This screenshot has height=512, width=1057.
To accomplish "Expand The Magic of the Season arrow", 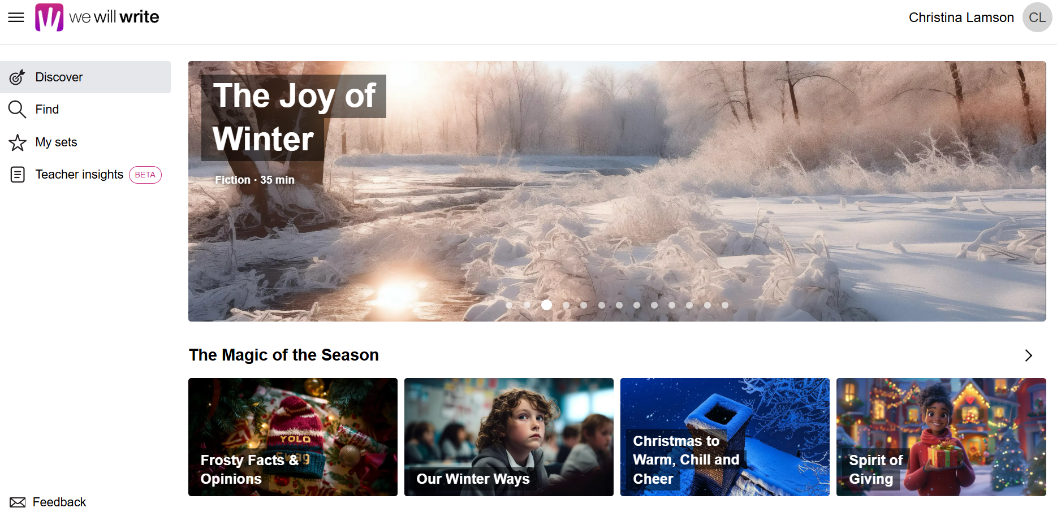I will coord(1029,355).
